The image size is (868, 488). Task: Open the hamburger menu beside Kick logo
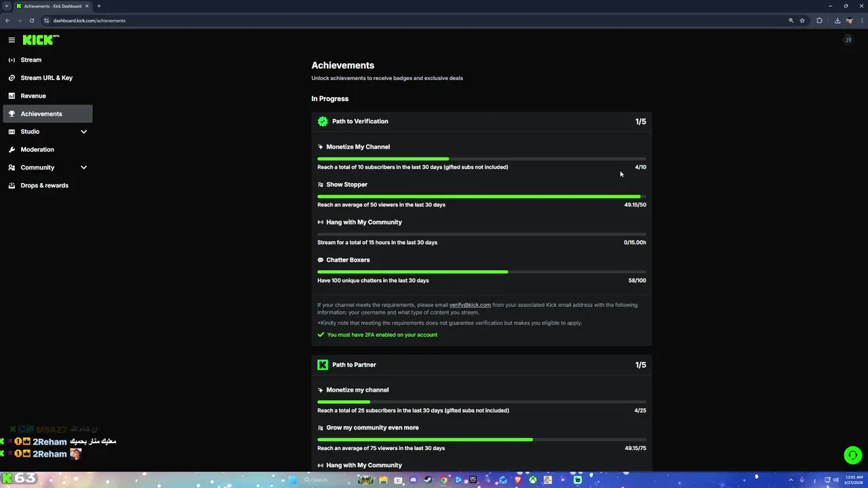(x=12, y=40)
